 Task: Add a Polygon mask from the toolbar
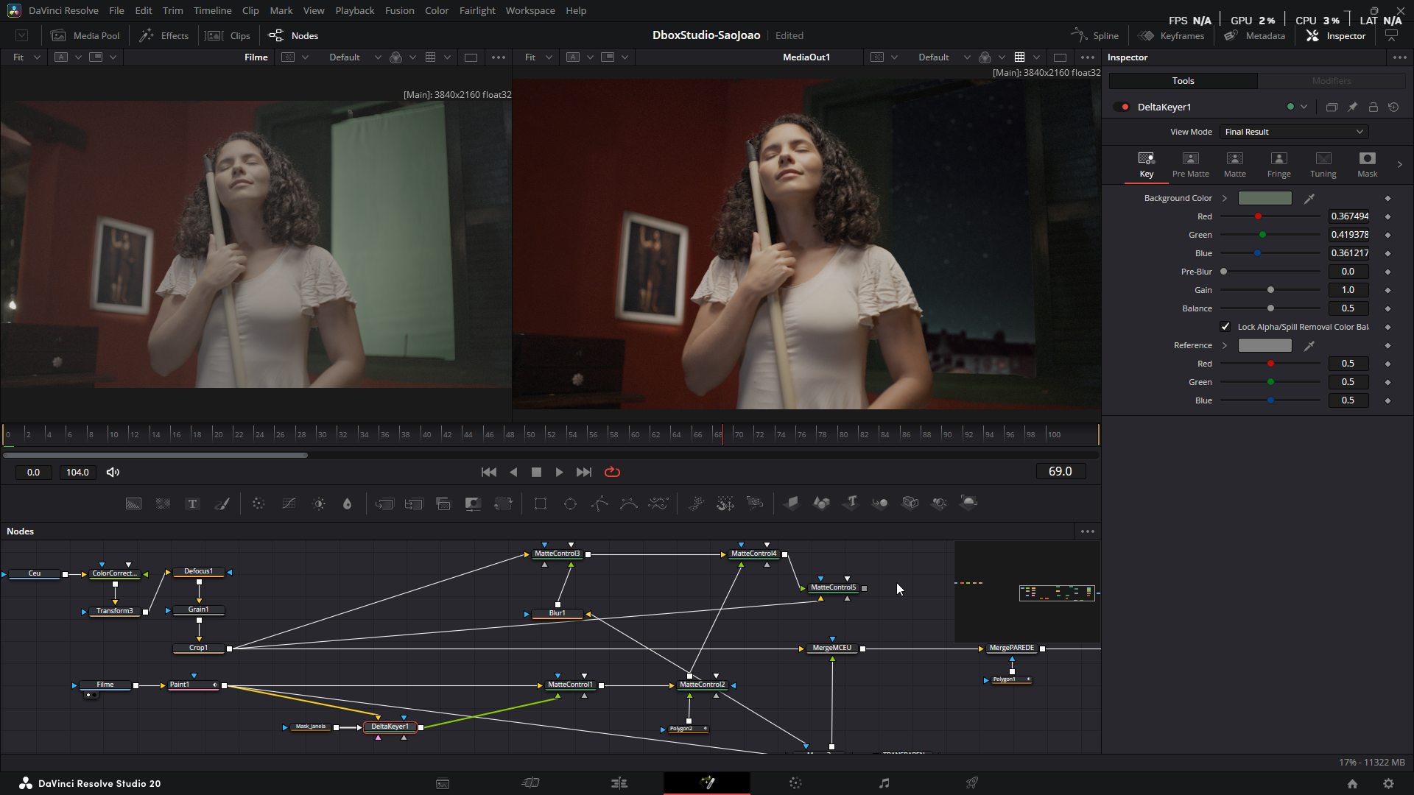point(599,504)
